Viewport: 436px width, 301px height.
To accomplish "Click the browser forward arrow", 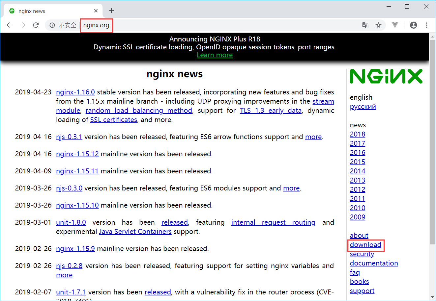I will (22, 25).
